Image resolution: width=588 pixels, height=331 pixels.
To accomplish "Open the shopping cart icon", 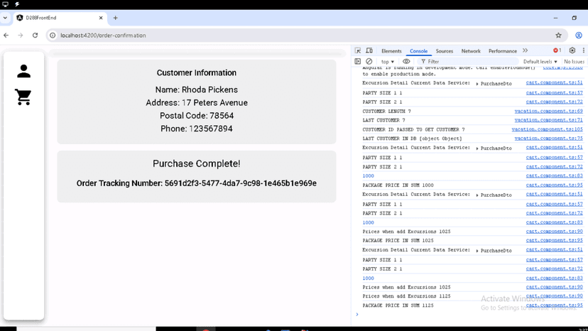I will tap(23, 97).
